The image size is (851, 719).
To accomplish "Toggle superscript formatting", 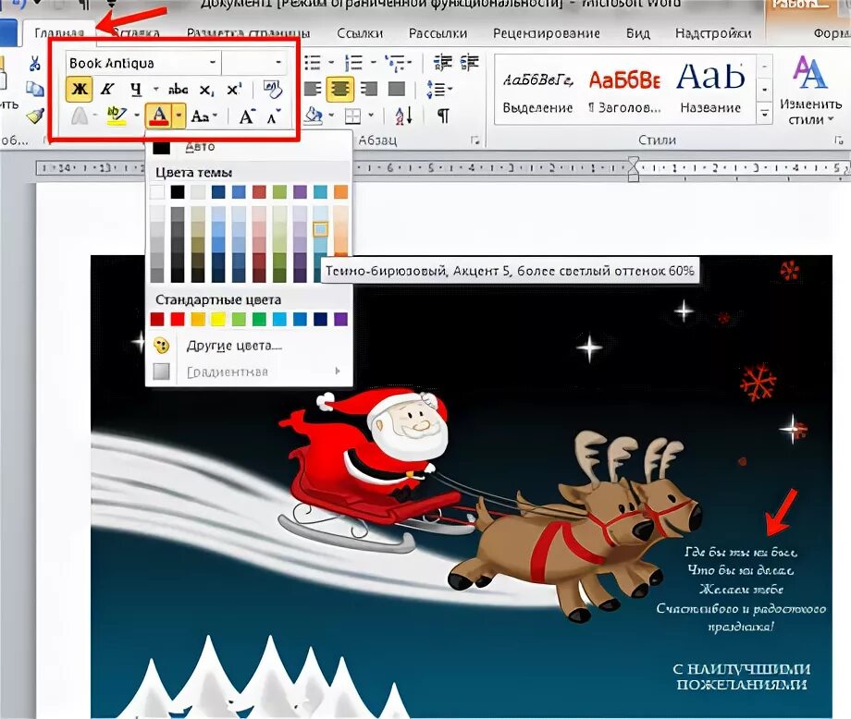I will click(234, 89).
